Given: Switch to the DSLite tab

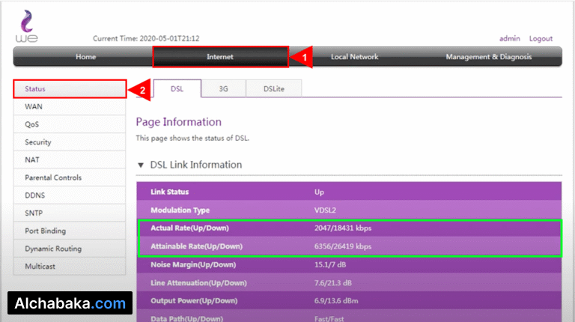Looking at the screenshot, I should tap(274, 88).
